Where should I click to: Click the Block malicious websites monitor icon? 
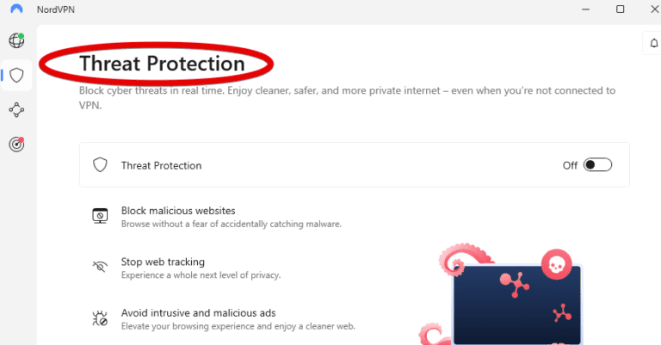[x=100, y=216]
